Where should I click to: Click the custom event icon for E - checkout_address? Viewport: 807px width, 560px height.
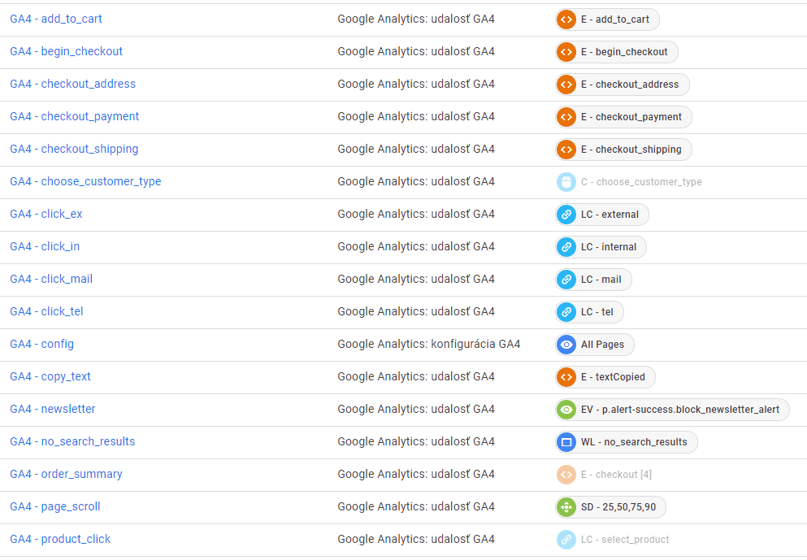[x=566, y=85]
